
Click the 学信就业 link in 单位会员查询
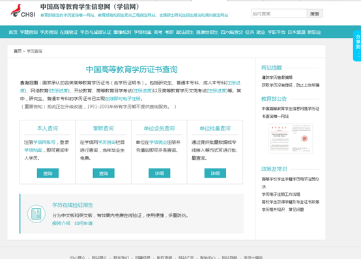click(x=158, y=142)
